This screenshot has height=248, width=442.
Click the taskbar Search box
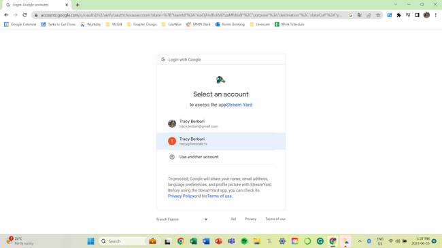[x=130, y=241]
